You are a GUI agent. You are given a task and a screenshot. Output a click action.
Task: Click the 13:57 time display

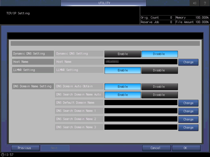coord(9,155)
